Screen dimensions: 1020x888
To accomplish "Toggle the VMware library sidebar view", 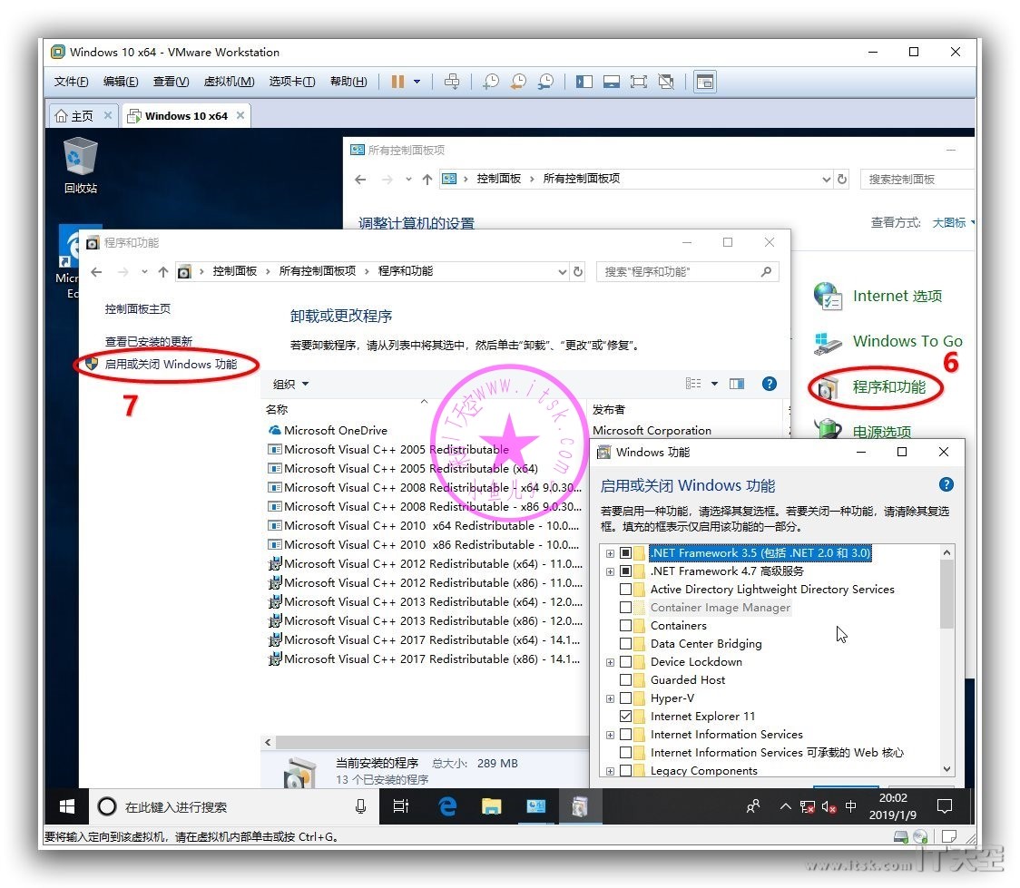I will (x=584, y=82).
